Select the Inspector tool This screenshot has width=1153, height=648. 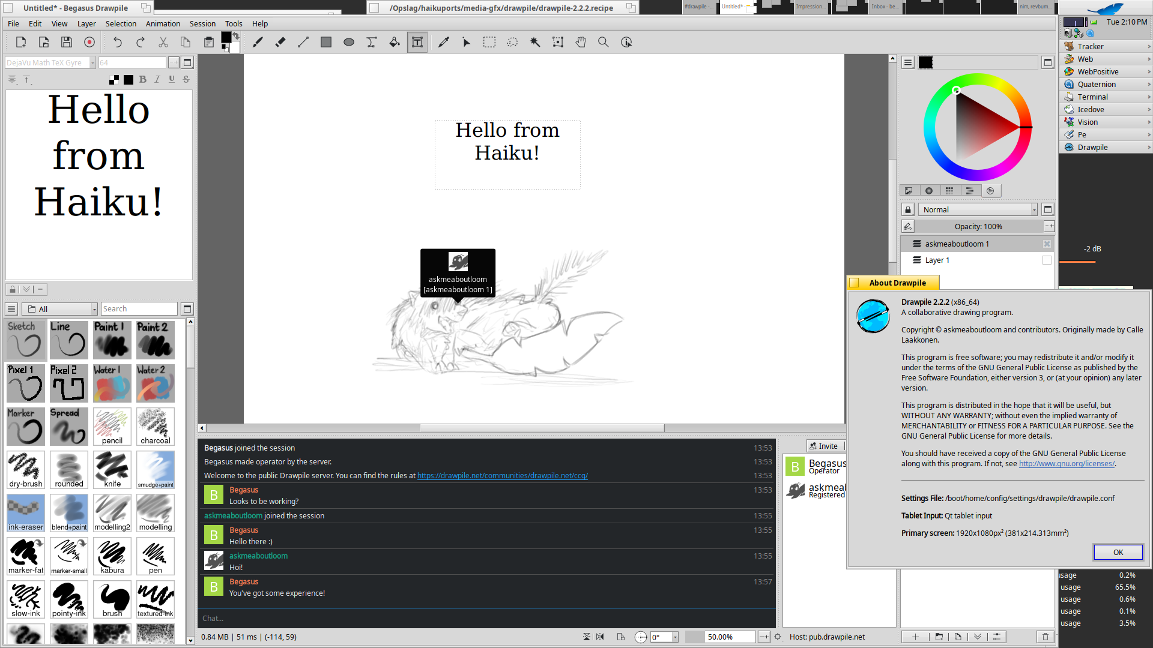[x=626, y=42]
